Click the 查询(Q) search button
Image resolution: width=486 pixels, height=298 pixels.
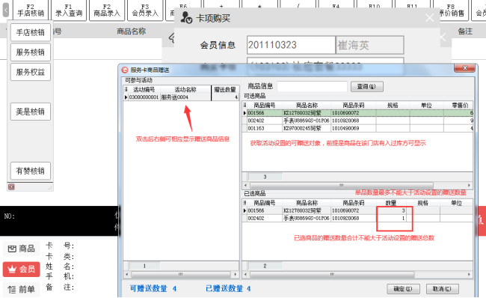(367, 87)
